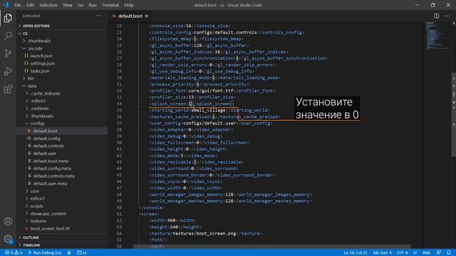The image size is (456, 256).
Task: Click XML language mode indicator
Action: 426,252
